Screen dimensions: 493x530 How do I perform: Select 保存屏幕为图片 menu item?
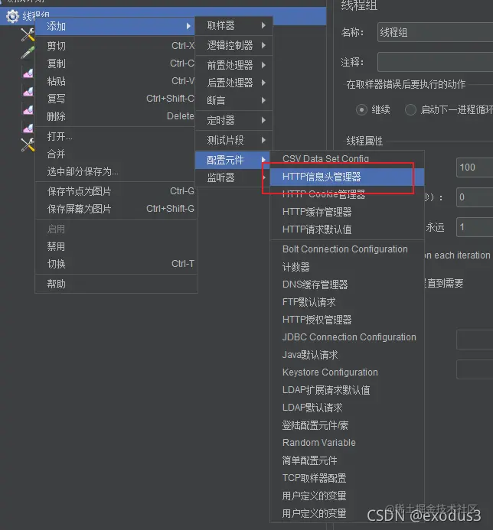click(x=116, y=209)
